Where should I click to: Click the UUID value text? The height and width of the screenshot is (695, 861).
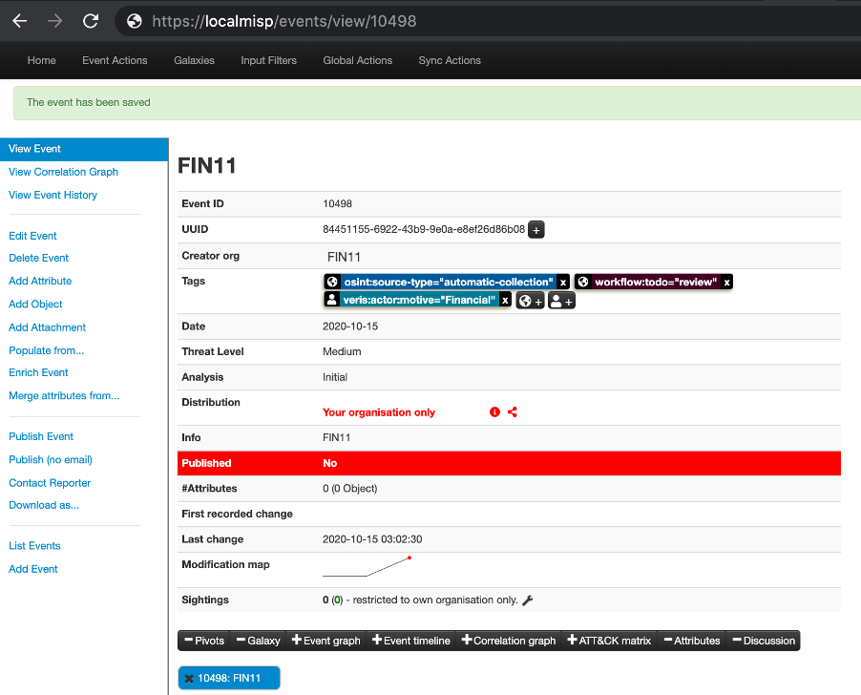(424, 229)
